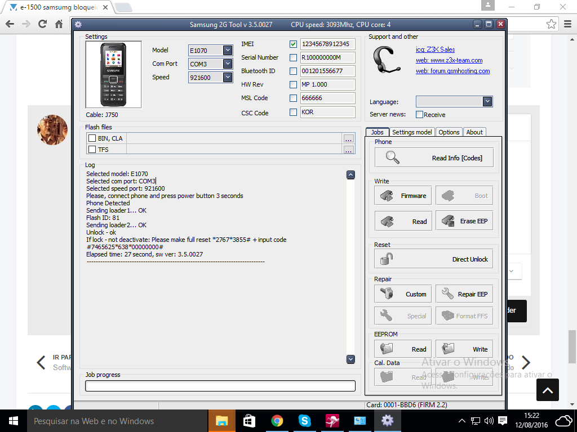Click the MSL Code field showing 666666
This screenshot has height=432, width=577.
(327, 98)
